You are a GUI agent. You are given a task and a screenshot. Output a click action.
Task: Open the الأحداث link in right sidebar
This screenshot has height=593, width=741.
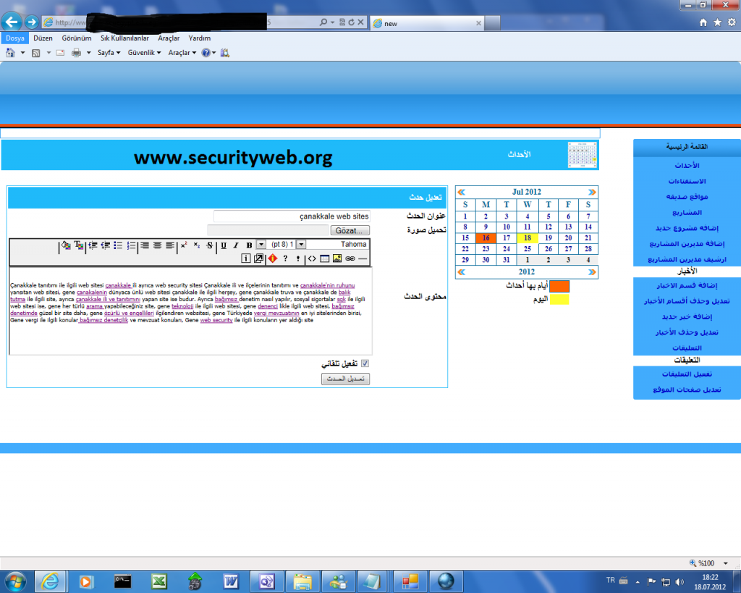pyautogui.click(x=687, y=166)
